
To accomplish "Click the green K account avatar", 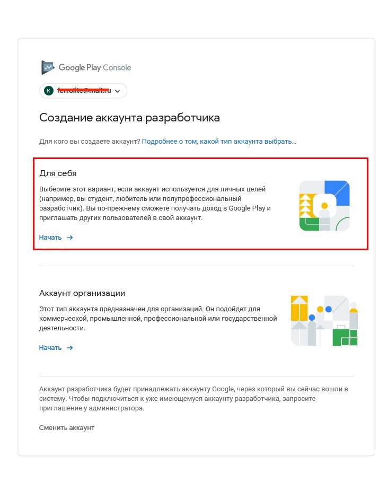I will tap(49, 91).
